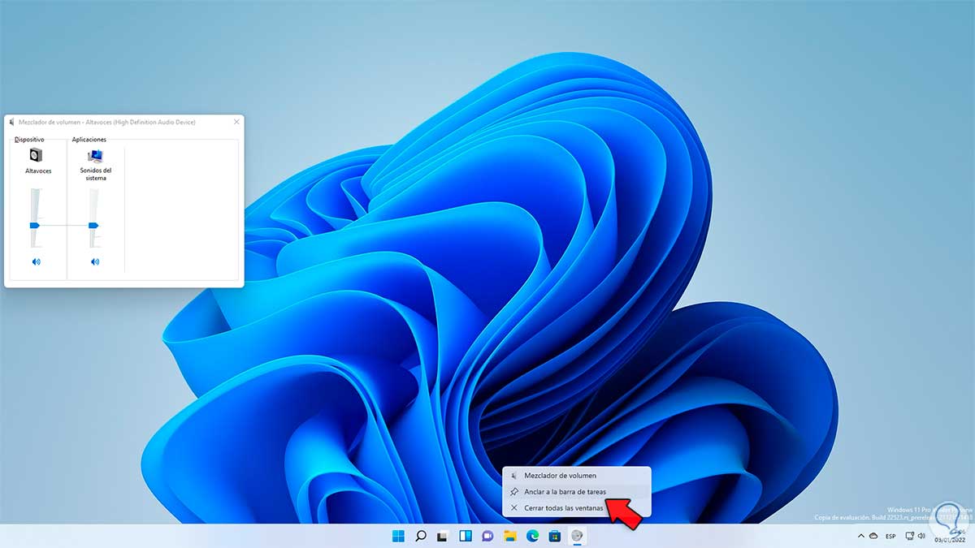
Task: Choose Anclar a la barra de tareas
Action: pyautogui.click(x=577, y=492)
